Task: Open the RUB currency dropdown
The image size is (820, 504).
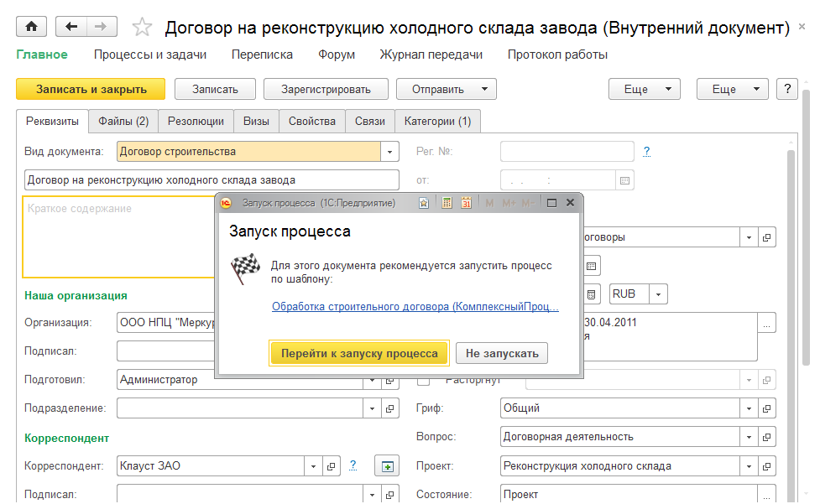Action: [659, 294]
